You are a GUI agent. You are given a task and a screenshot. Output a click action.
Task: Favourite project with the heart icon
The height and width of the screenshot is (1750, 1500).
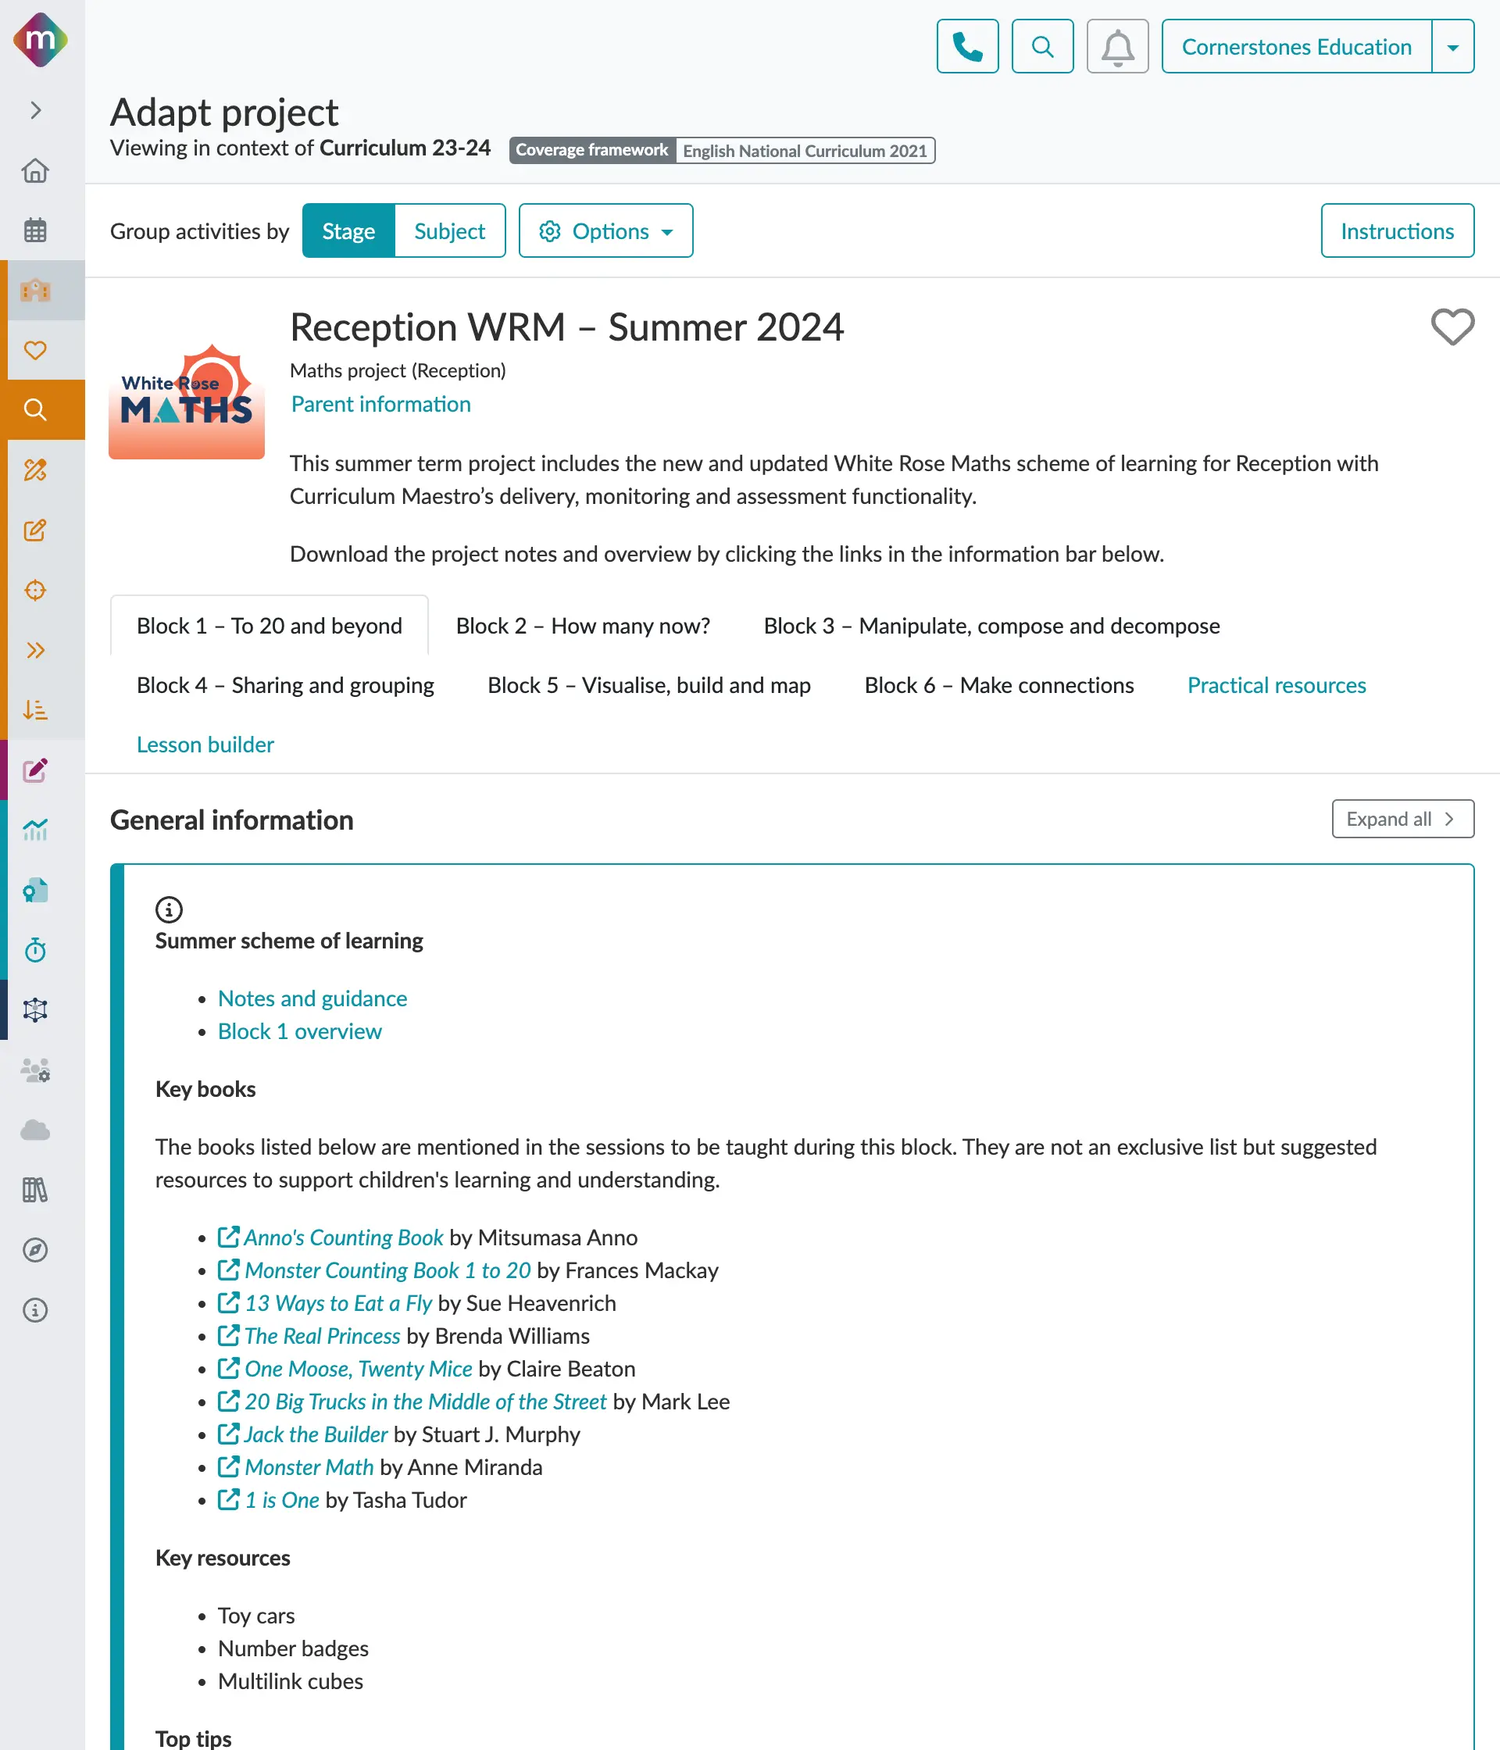coord(1452,327)
